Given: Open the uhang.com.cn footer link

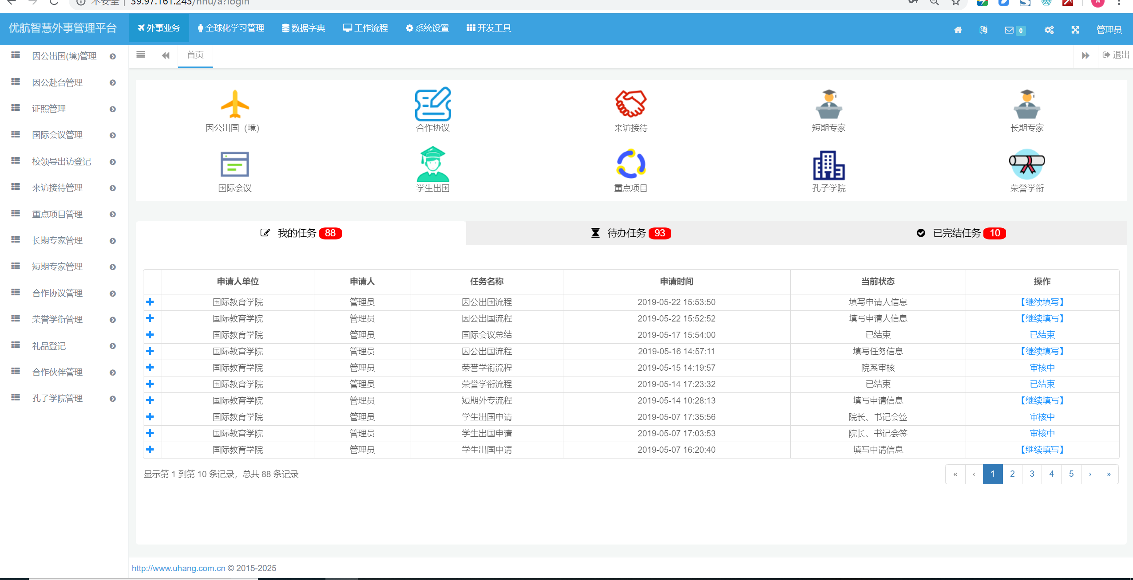Looking at the screenshot, I should 178,568.
